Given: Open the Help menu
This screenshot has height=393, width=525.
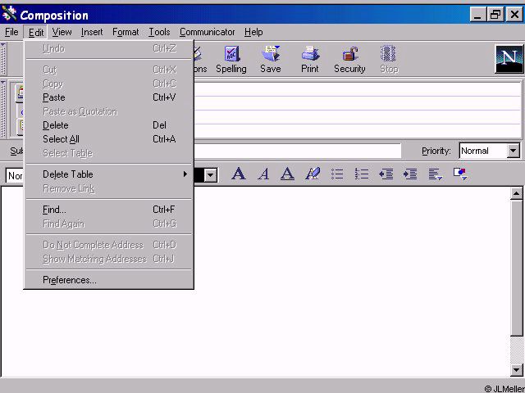Looking at the screenshot, I should click(x=253, y=32).
